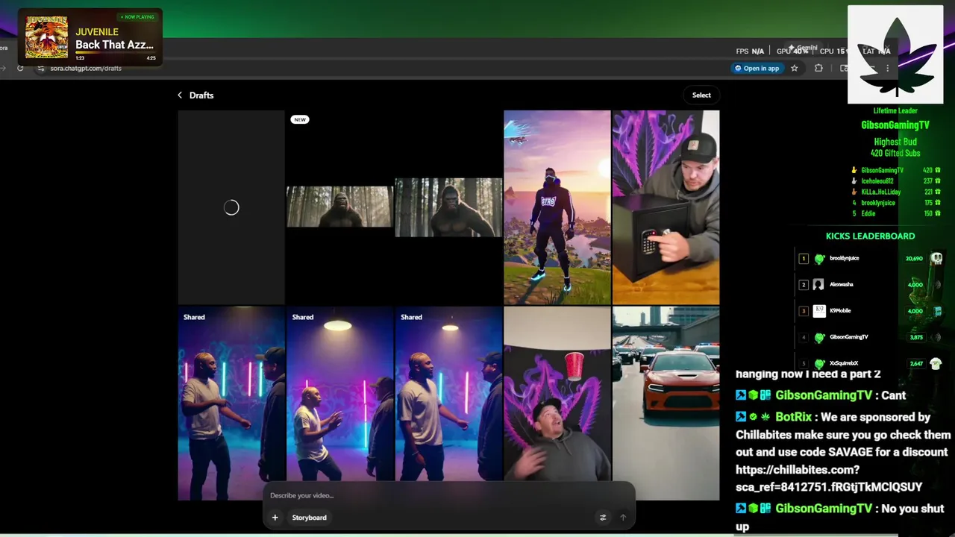
Task: Bookmark this page with the star icon
Action: 795,68
